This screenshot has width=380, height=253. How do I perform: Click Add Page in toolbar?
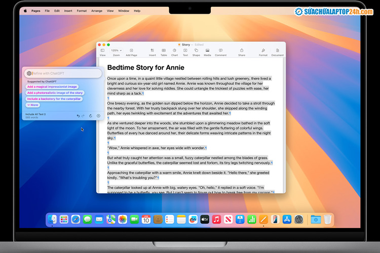point(132,51)
